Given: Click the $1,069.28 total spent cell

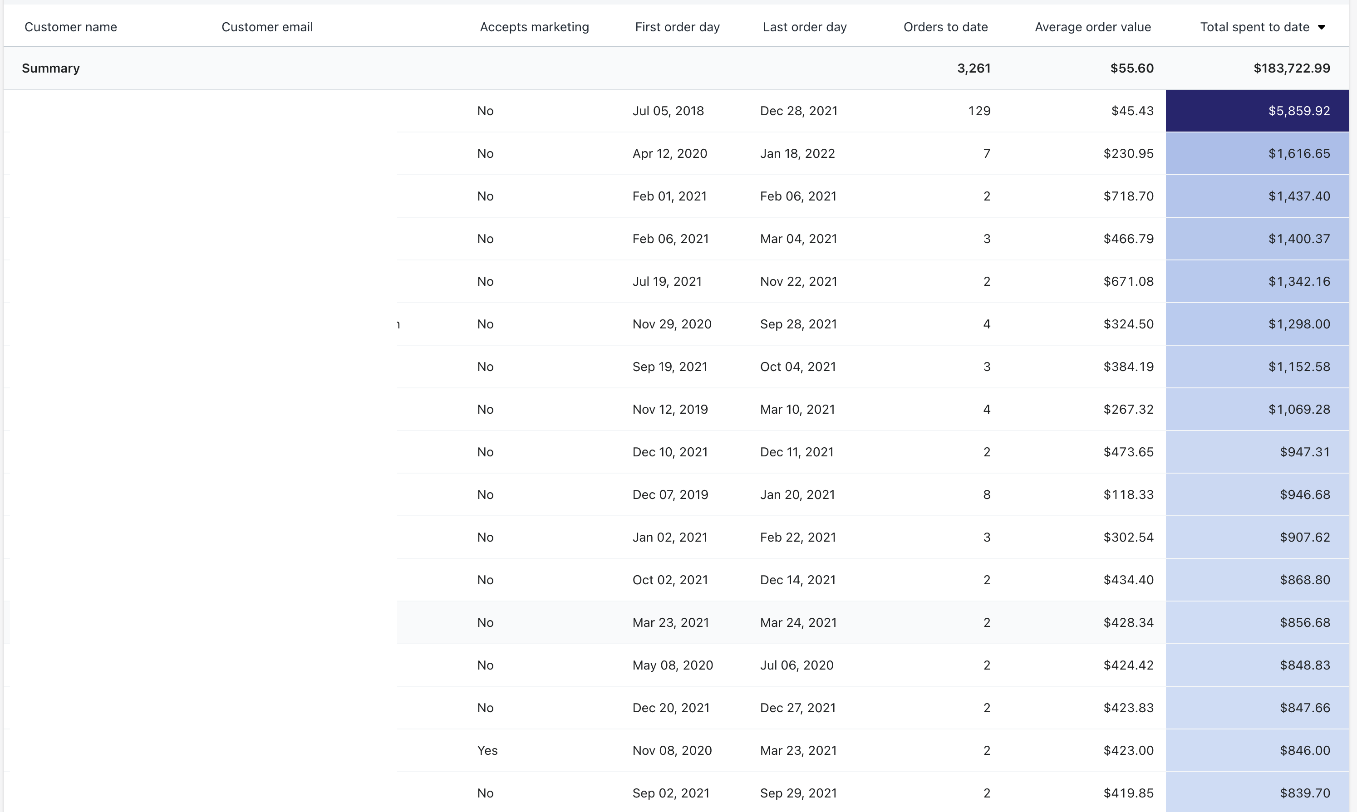Looking at the screenshot, I should (1257, 410).
